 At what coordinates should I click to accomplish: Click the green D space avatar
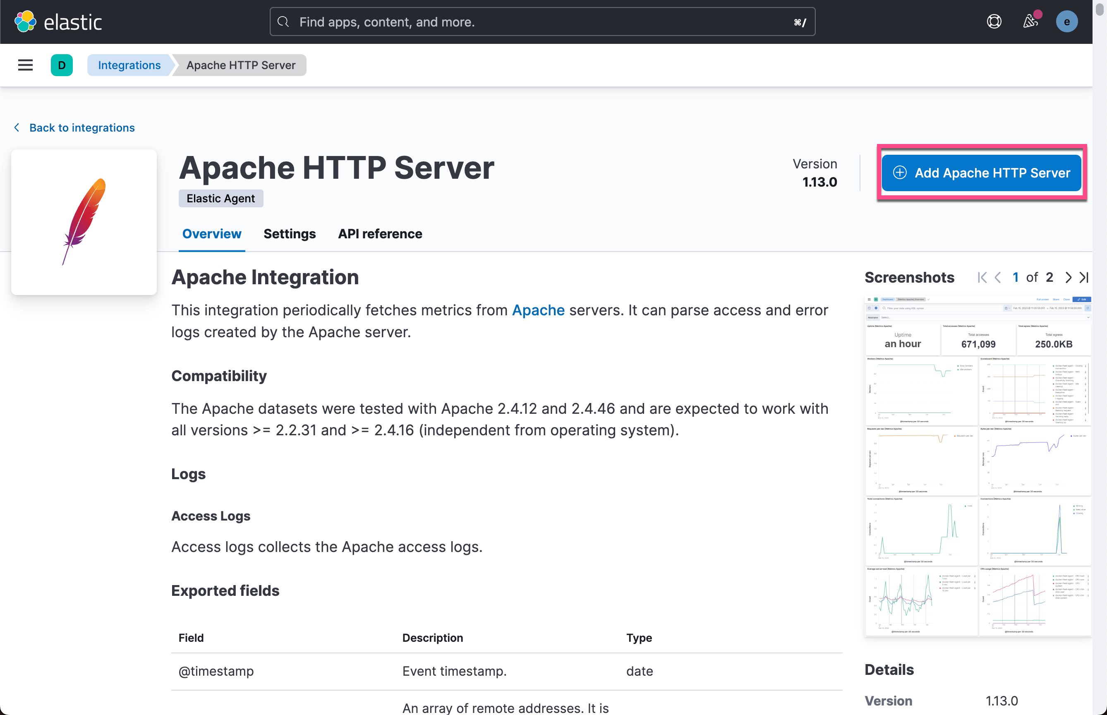click(x=62, y=65)
